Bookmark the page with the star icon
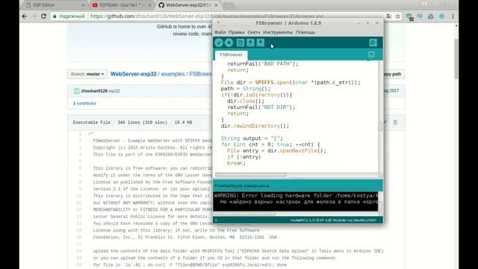Screen dimensions: 478x269 (x=398, y=16)
